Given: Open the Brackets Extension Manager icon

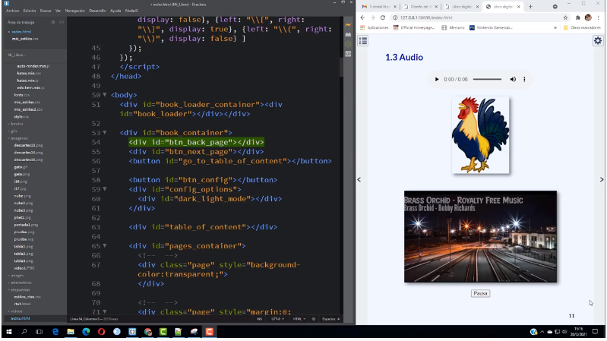Looking at the screenshot, I should pyautogui.click(x=348, y=35).
